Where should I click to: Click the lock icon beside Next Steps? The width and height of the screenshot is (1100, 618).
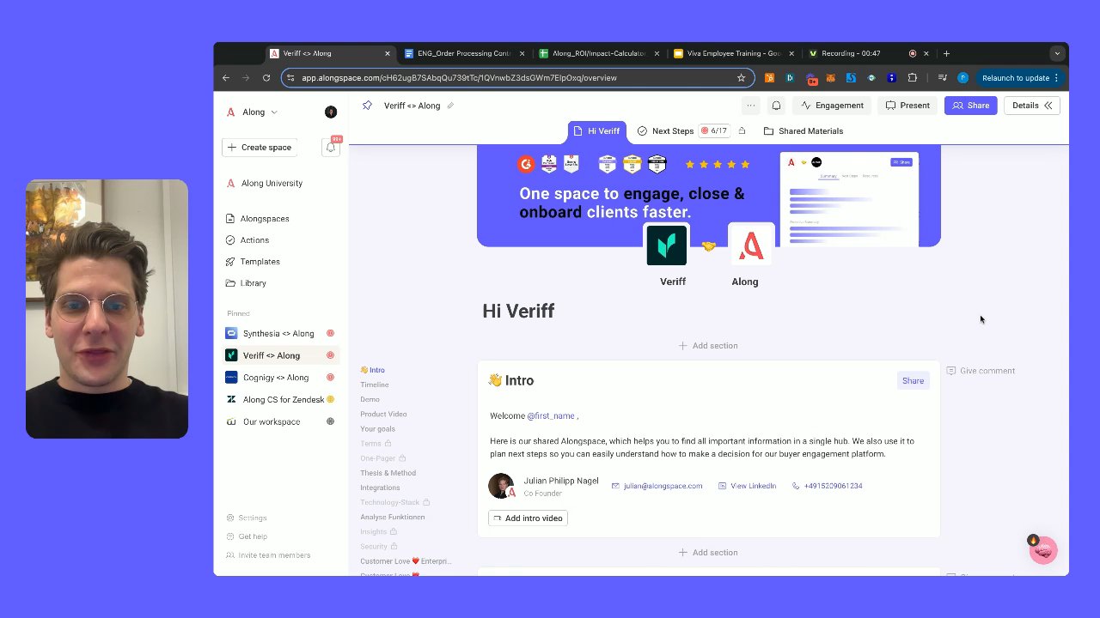[x=742, y=131]
